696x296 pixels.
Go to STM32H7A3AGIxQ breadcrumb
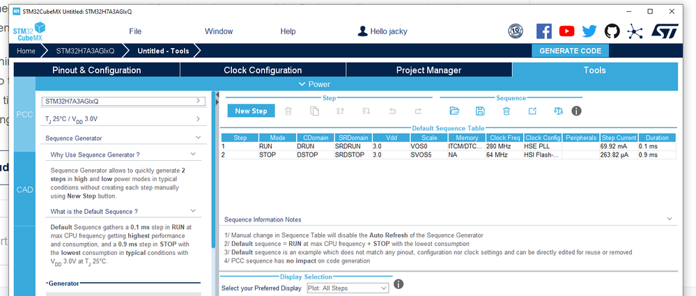point(85,51)
